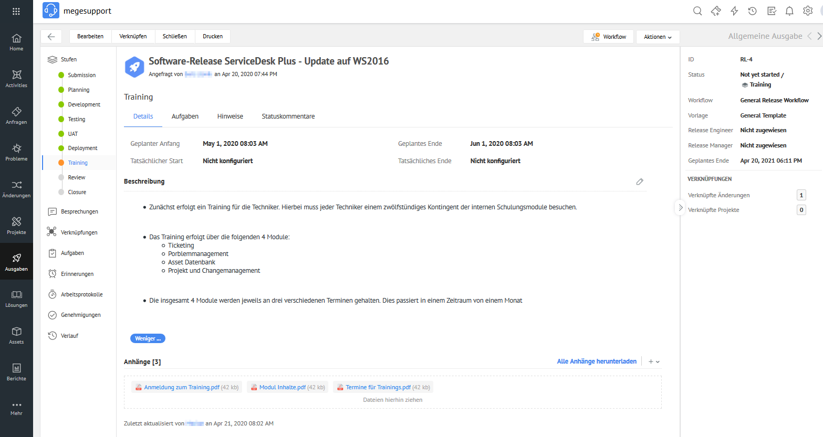Open the Berichte reports module
Viewport: 823px width, 437px height.
pyautogui.click(x=16, y=372)
